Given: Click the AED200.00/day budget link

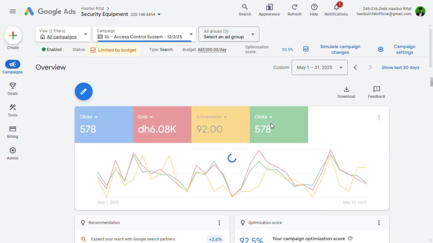Looking at the screenshot, I should [212, 50].
